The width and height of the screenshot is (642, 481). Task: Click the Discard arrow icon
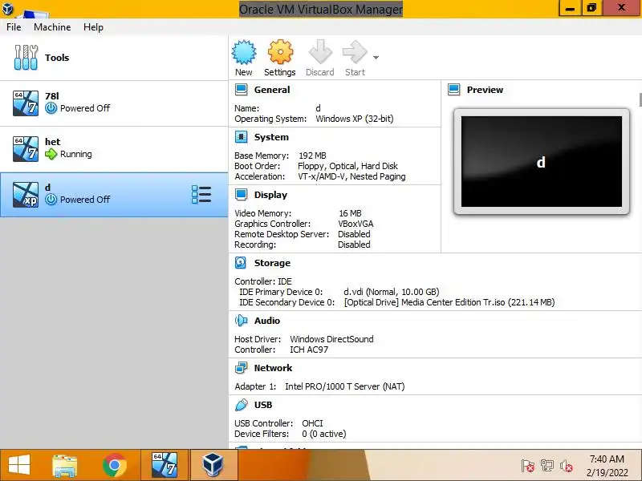click(320, 52)
